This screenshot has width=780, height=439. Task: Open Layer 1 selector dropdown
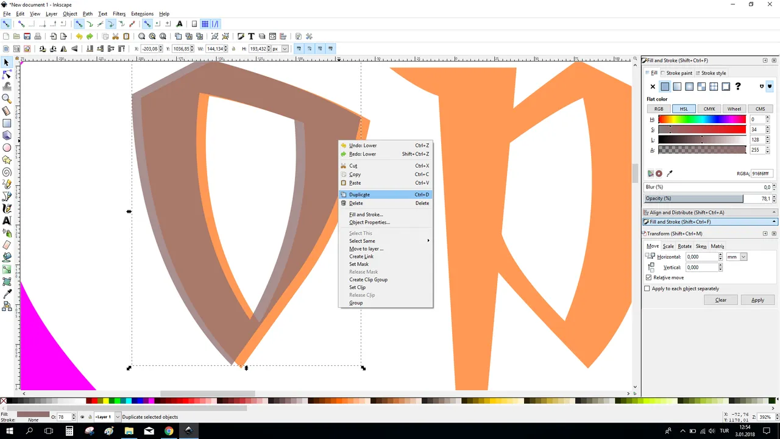[x=118, y=417]
